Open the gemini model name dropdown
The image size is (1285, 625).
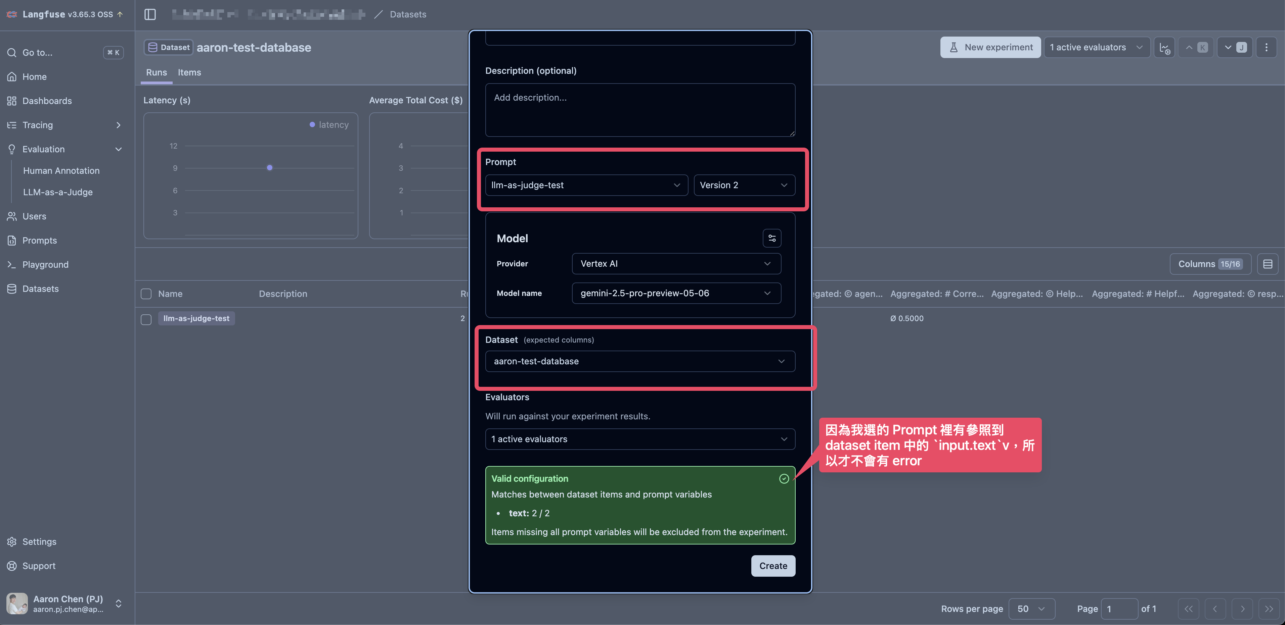[x=676, y=293]
